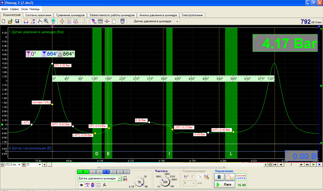Image resolution: width=323 pixels, height=191 pixels.
Task: Create a new file with the blank page icon
Action: click(4, 21)
